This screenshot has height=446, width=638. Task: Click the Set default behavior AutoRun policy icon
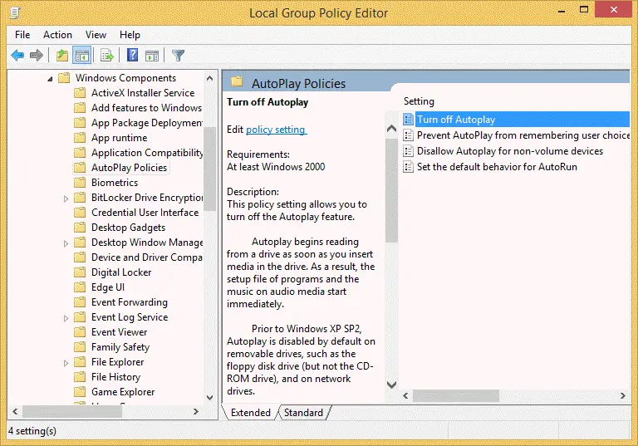[x=408, y=167]
